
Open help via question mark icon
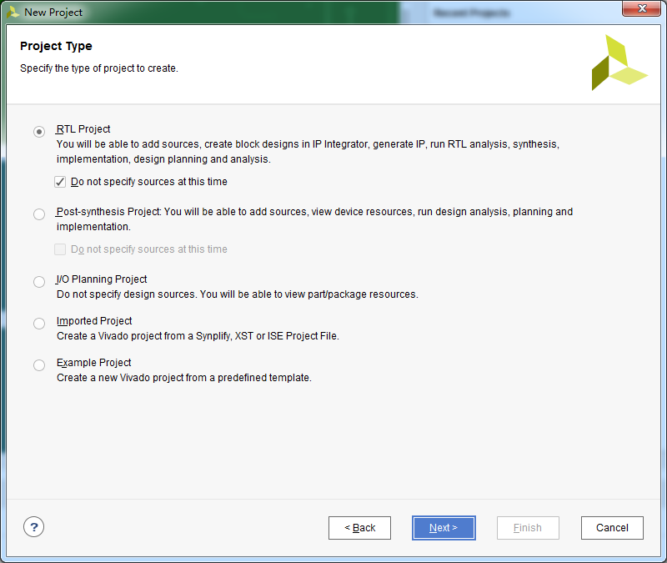click(x=33, y=527)
